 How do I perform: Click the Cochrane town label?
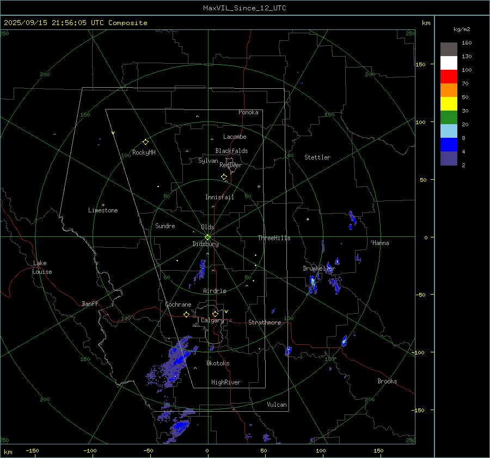(x=178, y=304)
